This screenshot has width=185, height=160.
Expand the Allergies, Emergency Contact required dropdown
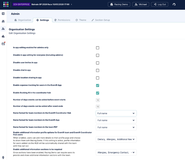(116, 153)
